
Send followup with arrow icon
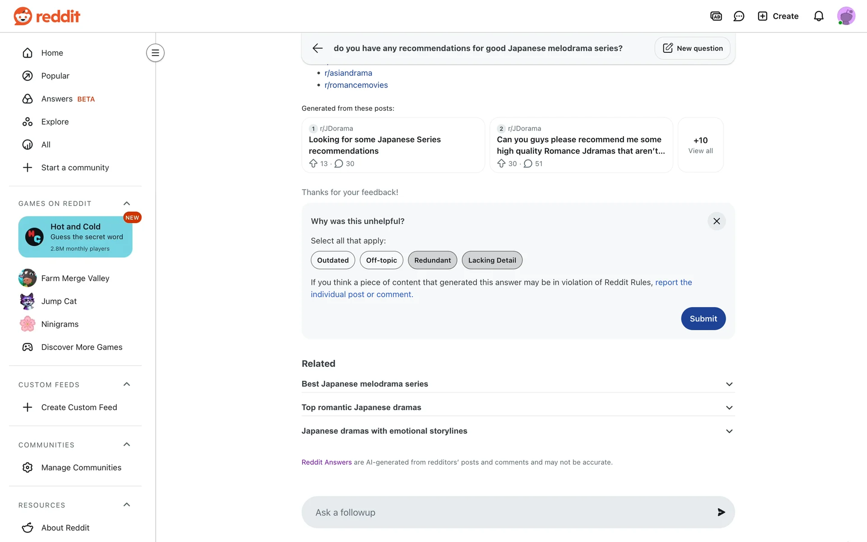point(721,512)
